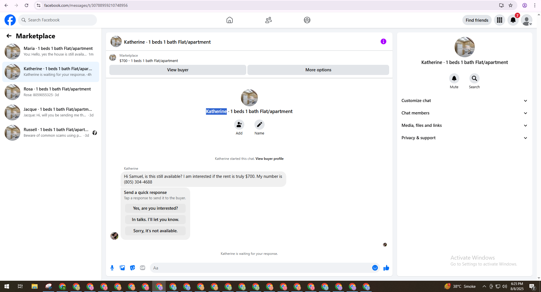Open Maria's conversation in Marketplace list
This screenshot has height=292, width=541.
click(x=51, y=52)
